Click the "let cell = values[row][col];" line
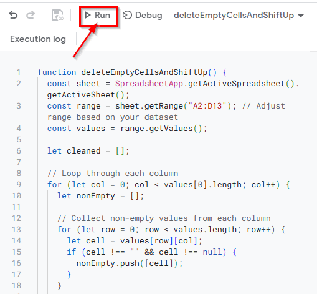Viewport: 317px width, 294px height. [135, 241]
